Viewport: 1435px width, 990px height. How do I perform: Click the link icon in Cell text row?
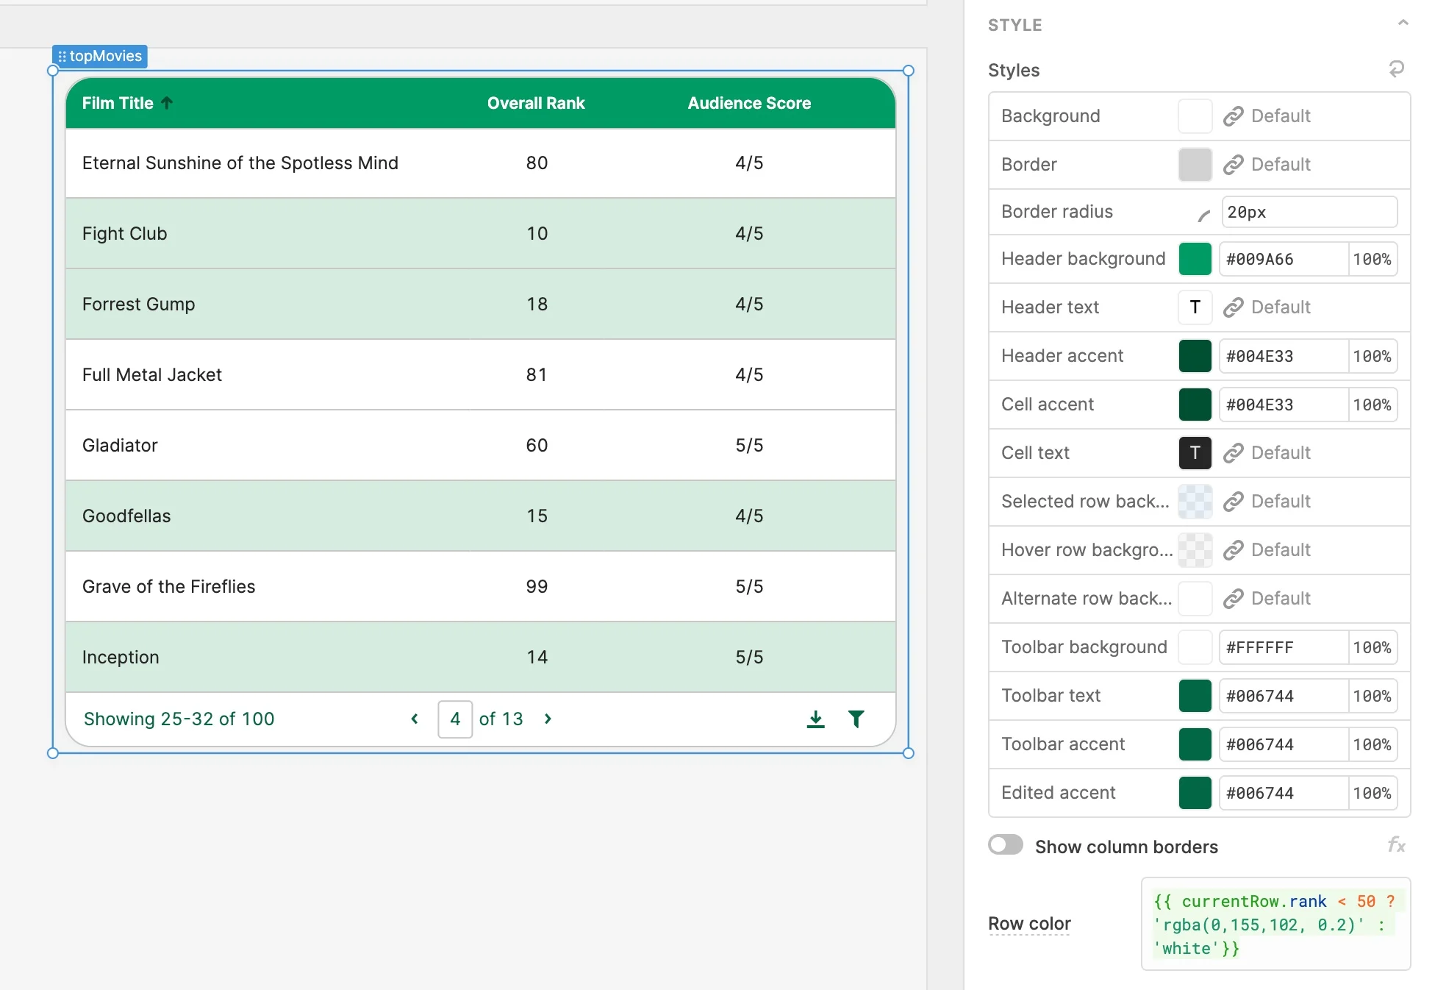1233,453
